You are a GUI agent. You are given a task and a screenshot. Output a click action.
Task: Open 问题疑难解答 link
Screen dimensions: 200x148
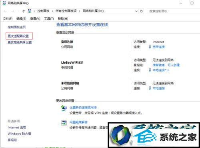click(x=78, y=122)
